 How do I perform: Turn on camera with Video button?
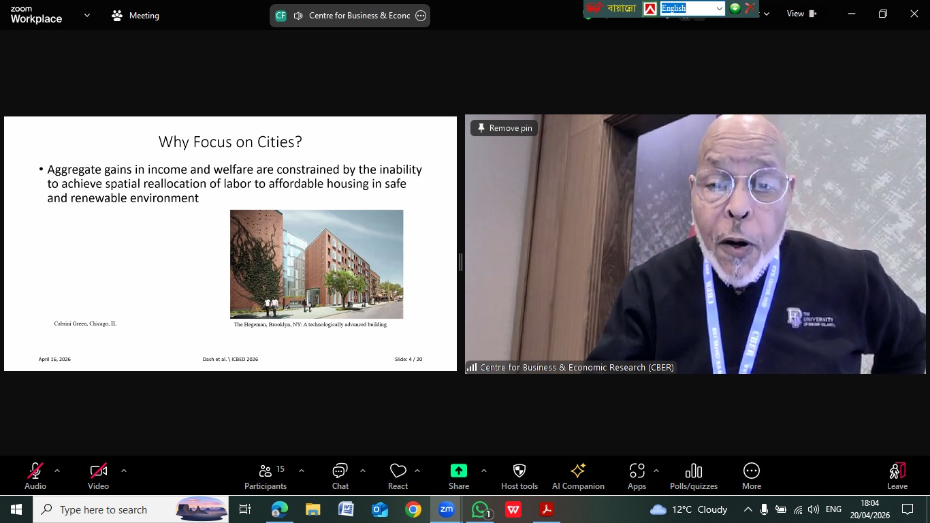tap(98, 475)
